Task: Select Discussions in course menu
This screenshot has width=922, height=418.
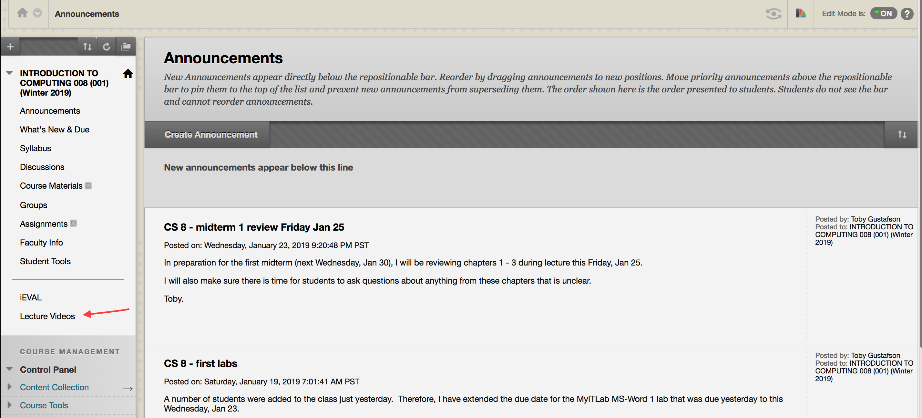Action: (x=42, y=167)
